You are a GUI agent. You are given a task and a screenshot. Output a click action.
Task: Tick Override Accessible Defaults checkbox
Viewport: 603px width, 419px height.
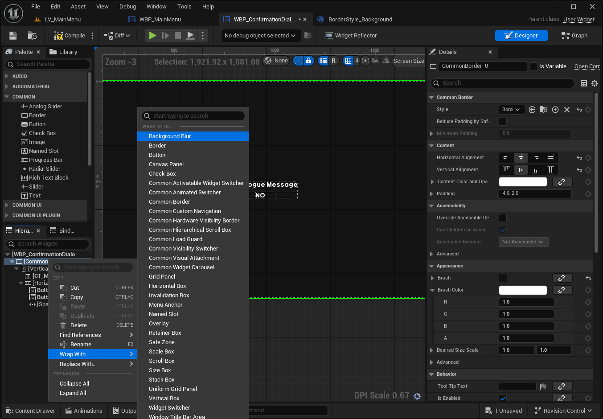tap(503, 218)
